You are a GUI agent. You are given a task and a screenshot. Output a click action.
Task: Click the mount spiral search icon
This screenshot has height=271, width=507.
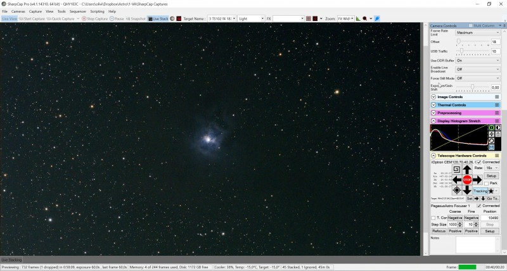click(456, 169)
